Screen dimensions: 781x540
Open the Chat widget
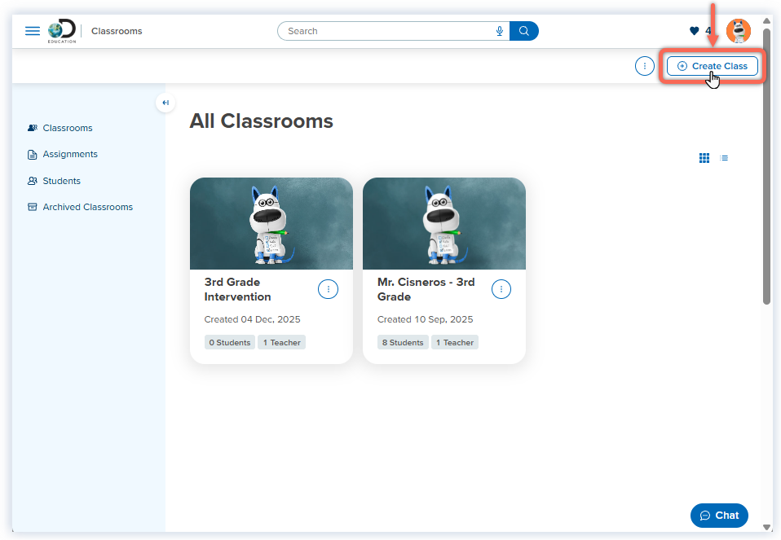coord(719,515)
